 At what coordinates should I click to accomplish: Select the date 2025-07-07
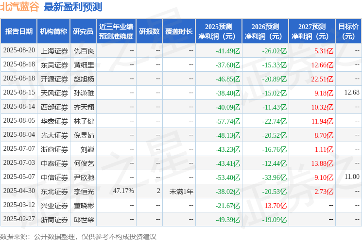pyautogui.click(x=19, y=148)
